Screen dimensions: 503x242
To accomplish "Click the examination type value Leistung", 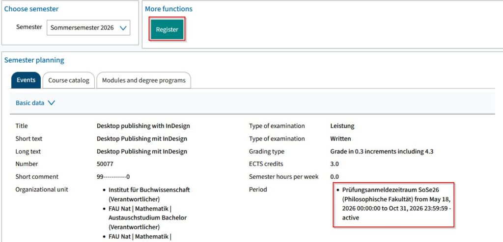I will pyautogui.click(x=342, y=126).
